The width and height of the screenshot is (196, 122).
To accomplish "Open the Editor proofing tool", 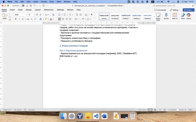I will 183,16.
